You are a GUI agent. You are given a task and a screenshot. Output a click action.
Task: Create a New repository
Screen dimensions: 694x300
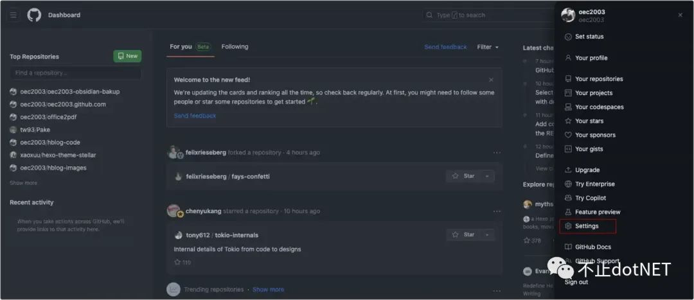coord(127,57)
